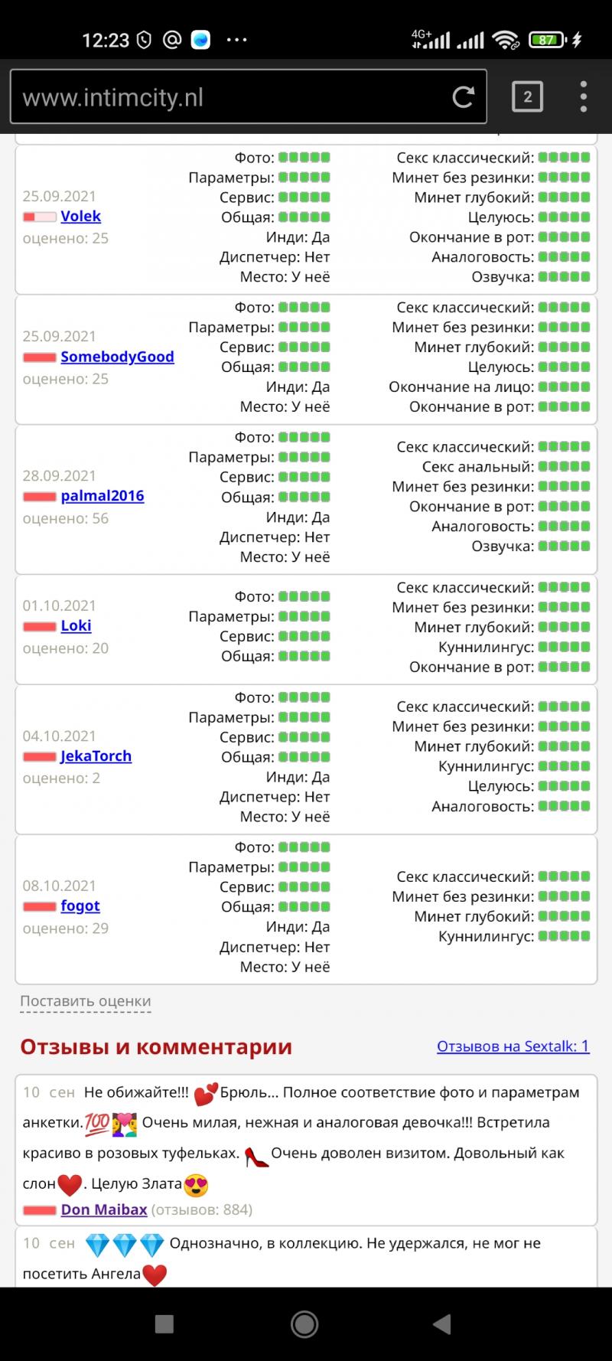Viewport: 612px width, 1361px height.
Task: Reload the page with the refresh icon
Action: 463,97
